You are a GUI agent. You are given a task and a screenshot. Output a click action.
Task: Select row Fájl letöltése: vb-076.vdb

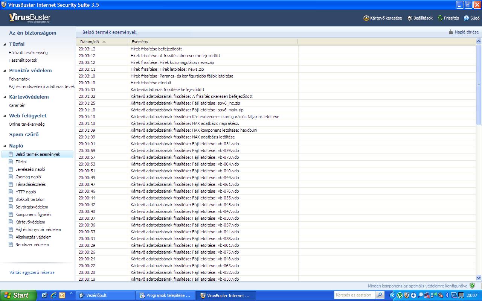[276, 191]
